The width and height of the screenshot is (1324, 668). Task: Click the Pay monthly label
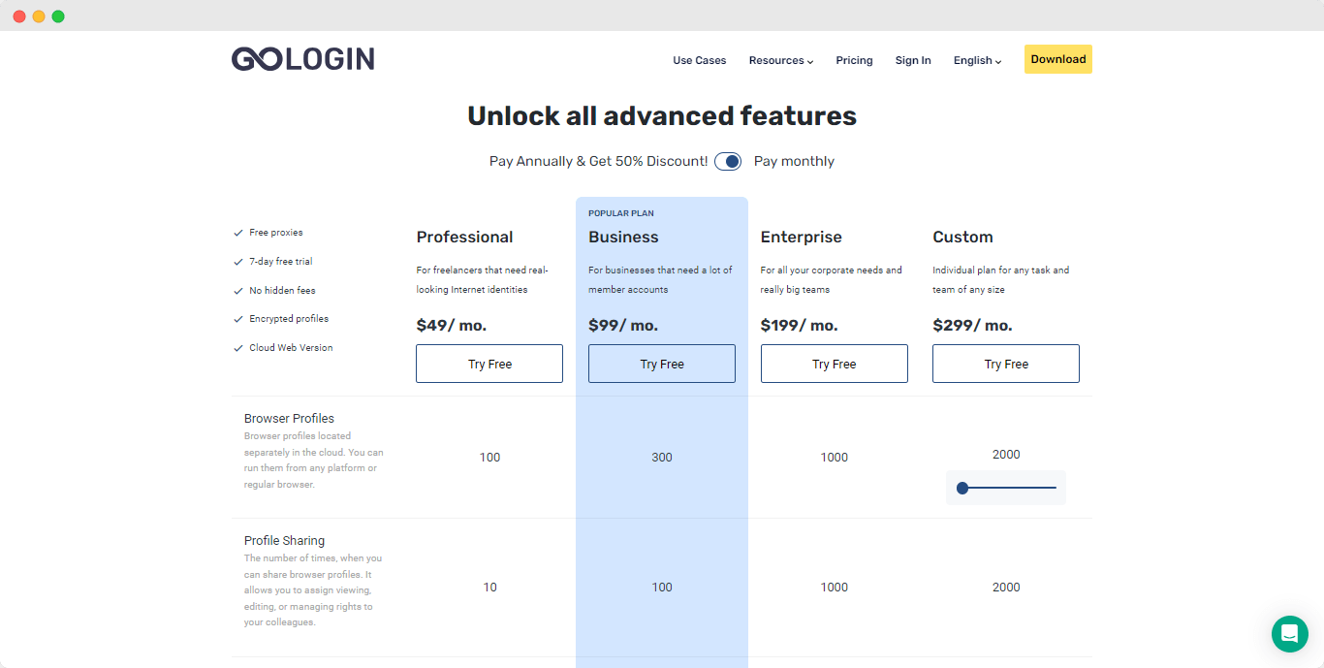794,161
